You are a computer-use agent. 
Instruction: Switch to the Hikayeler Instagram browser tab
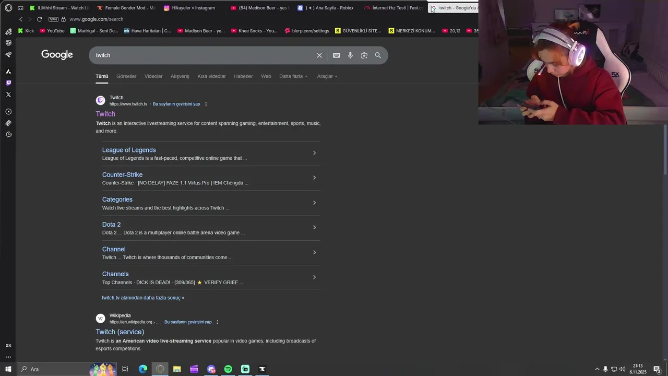(189, 8)
